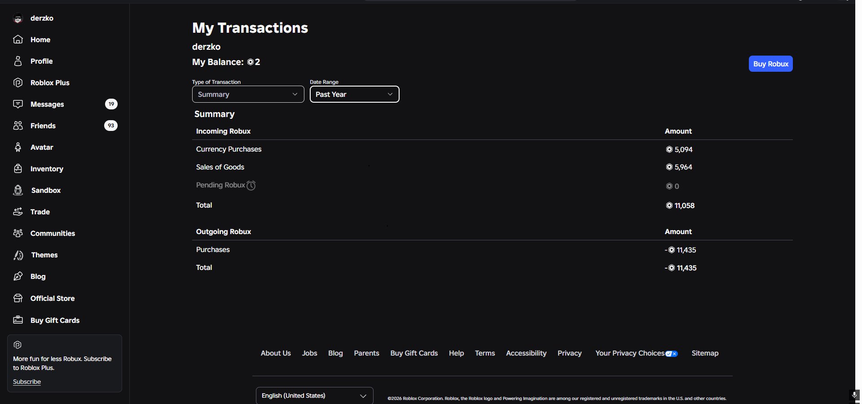Click the Help footer link
Screen dimensions: 862x404
point(456,353)
